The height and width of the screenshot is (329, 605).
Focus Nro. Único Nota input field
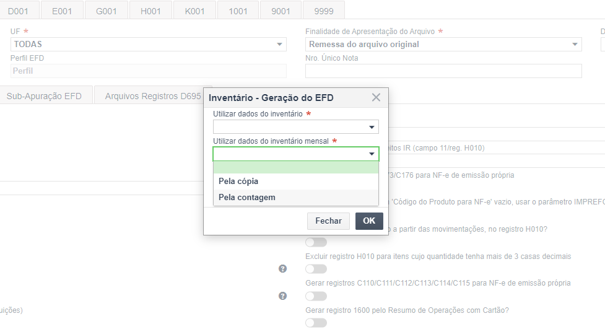pos(443,71)
